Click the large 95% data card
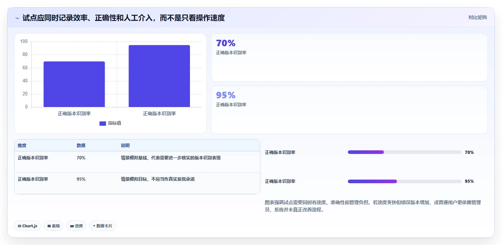 tap(349, 109)
